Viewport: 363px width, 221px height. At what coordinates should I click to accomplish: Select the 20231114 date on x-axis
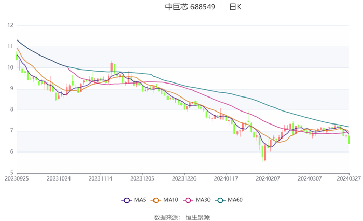pos(100,178)
